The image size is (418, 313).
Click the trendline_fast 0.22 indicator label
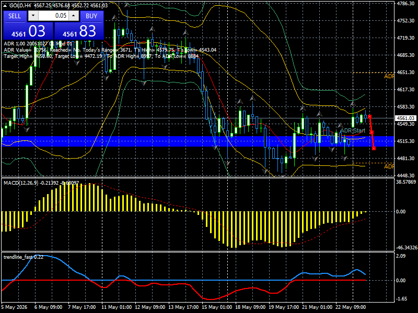click(x=23, y=257)
